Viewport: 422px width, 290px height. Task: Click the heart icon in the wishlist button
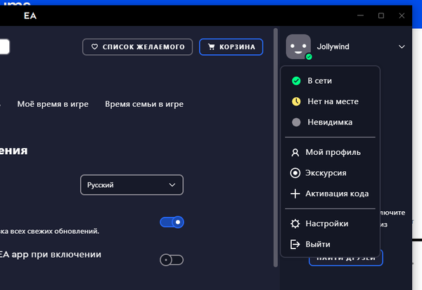coord(94,47)
